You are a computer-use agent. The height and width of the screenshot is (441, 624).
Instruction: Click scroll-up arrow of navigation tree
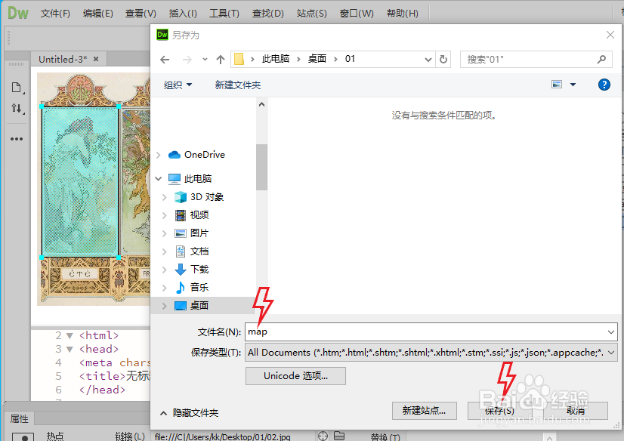261,104
